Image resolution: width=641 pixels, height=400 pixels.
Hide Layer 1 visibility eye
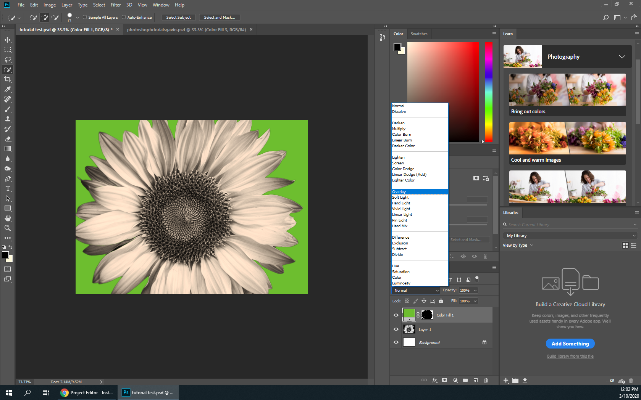pos(396,329)
